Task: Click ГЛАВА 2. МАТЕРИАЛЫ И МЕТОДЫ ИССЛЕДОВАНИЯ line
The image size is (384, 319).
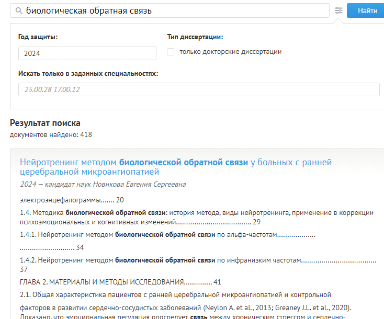Action: (120, 282)
